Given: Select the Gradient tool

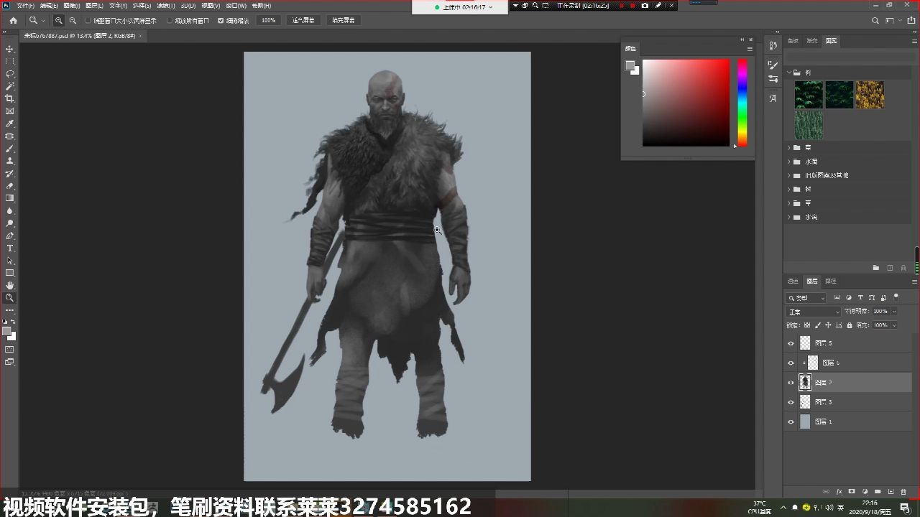Looking at the screenshot, I should 9,198.
